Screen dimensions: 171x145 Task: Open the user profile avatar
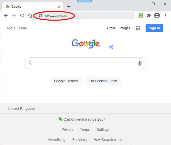157,15
